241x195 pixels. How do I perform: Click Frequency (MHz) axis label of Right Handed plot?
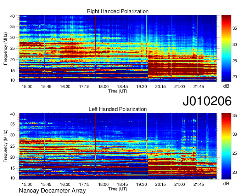click(x=5, y=48)
